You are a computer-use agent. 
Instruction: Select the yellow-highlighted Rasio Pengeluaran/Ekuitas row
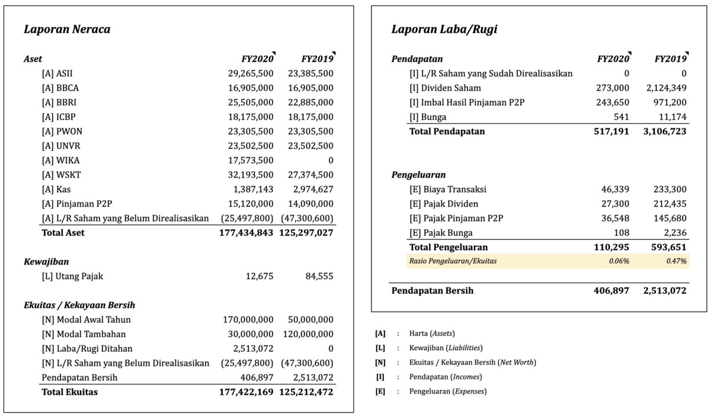tap(547, 261)
